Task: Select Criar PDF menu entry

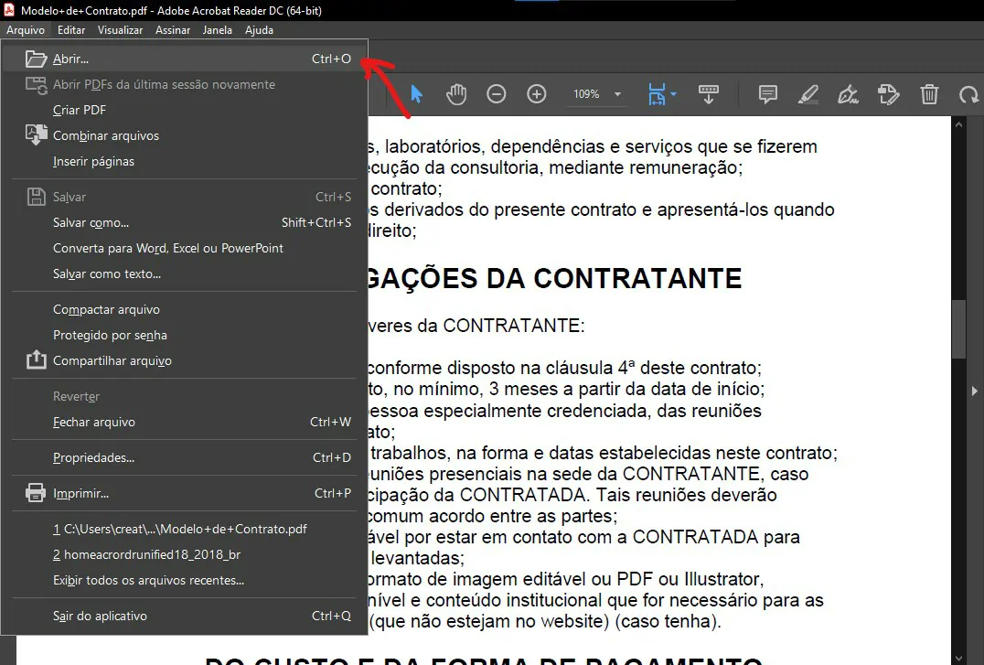Action: 185,110
